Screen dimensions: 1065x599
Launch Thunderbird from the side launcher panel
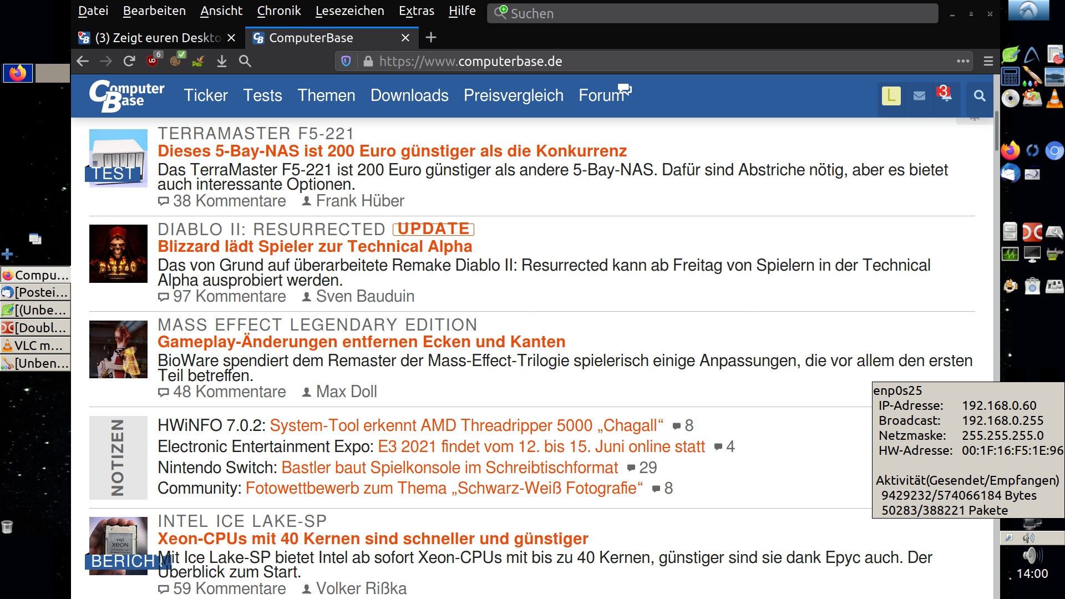(1011, 174)
